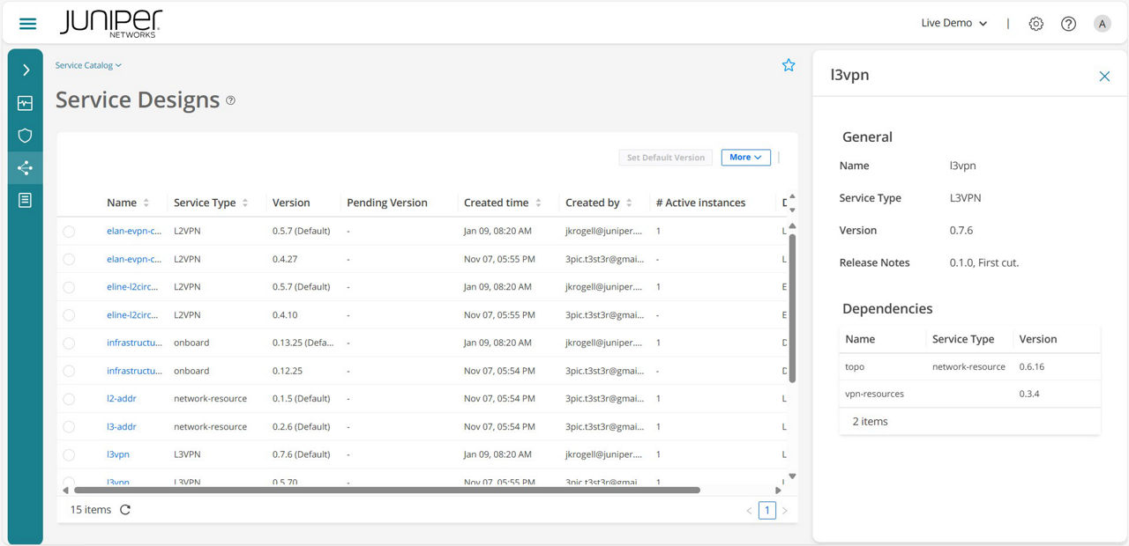Open the hamburger navigation menu

point(27,23)
